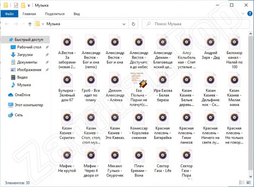Switch to details view in the status bar
The width and height of the screenshot is (254, 187).
(243, 183)
